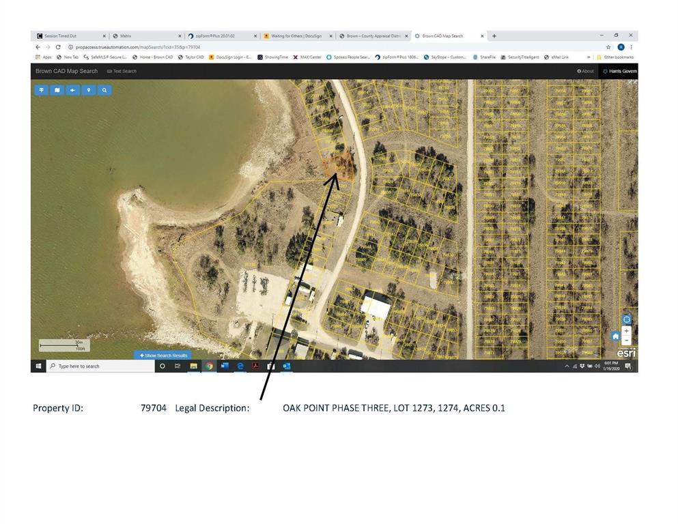Expand Show Search Results panel
678x524 pixels.
tap(163, 355)
